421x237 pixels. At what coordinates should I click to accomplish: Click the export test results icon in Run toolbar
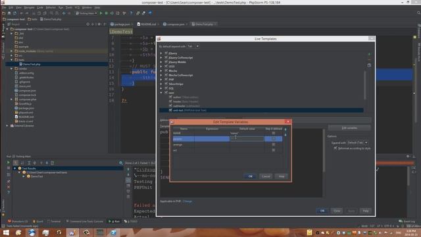(53, 163)
